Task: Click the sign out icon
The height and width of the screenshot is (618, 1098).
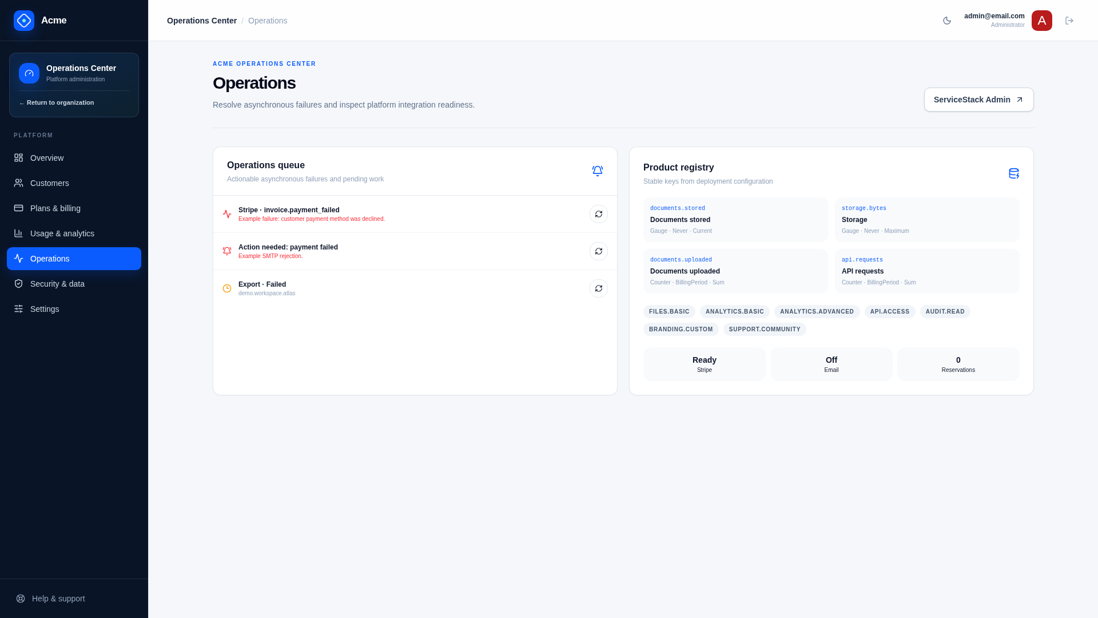Action: coord(1069,21)
